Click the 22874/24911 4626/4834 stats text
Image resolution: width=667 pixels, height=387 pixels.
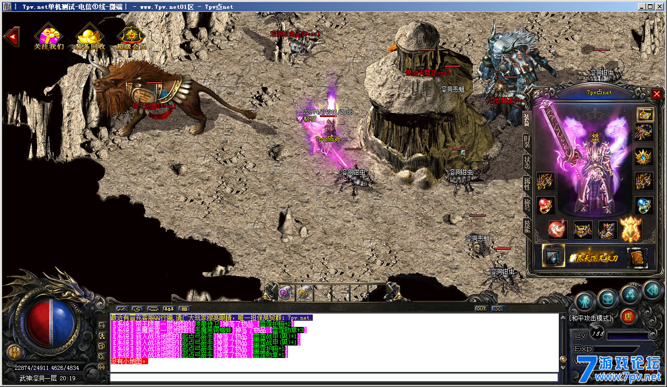point(47,368)
